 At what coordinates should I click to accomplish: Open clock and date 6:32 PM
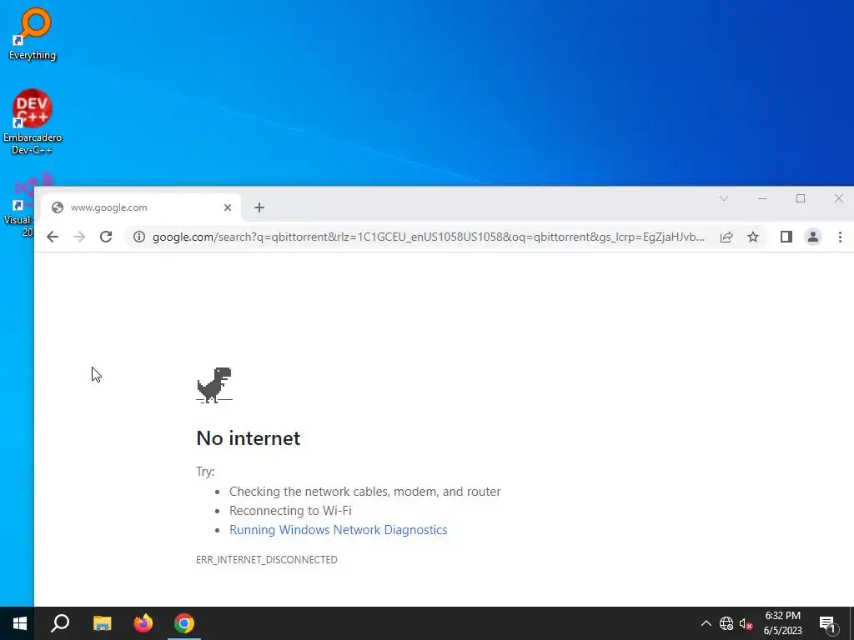point(782,623)
